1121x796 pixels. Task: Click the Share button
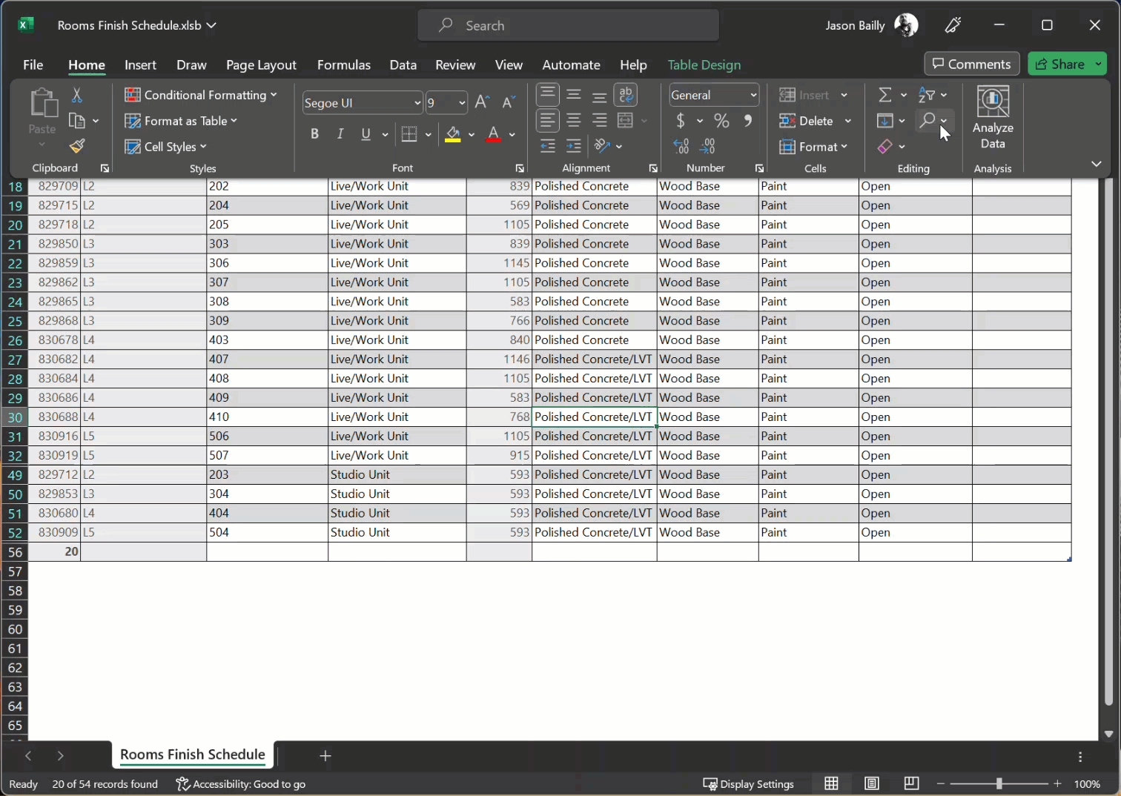tap(1060, 64)
